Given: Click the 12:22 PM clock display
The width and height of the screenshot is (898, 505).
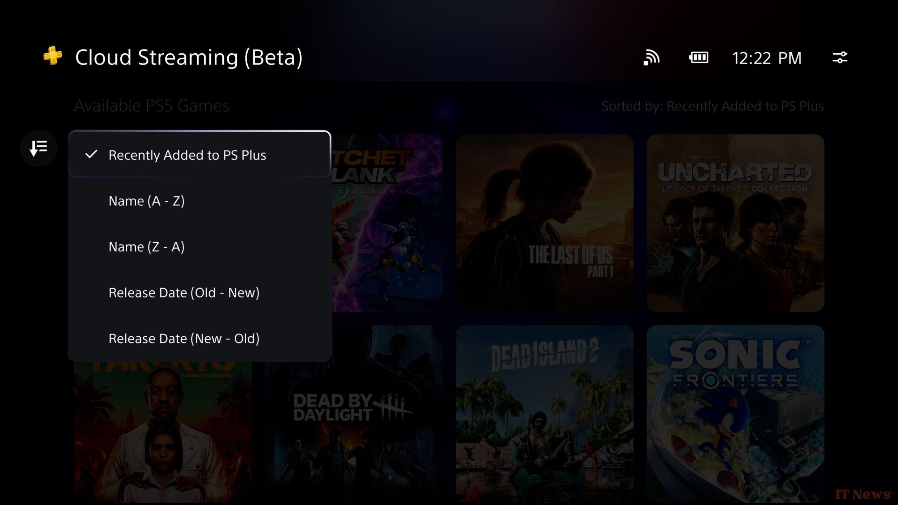Looking at the screenshot, I should coord(767,58).
